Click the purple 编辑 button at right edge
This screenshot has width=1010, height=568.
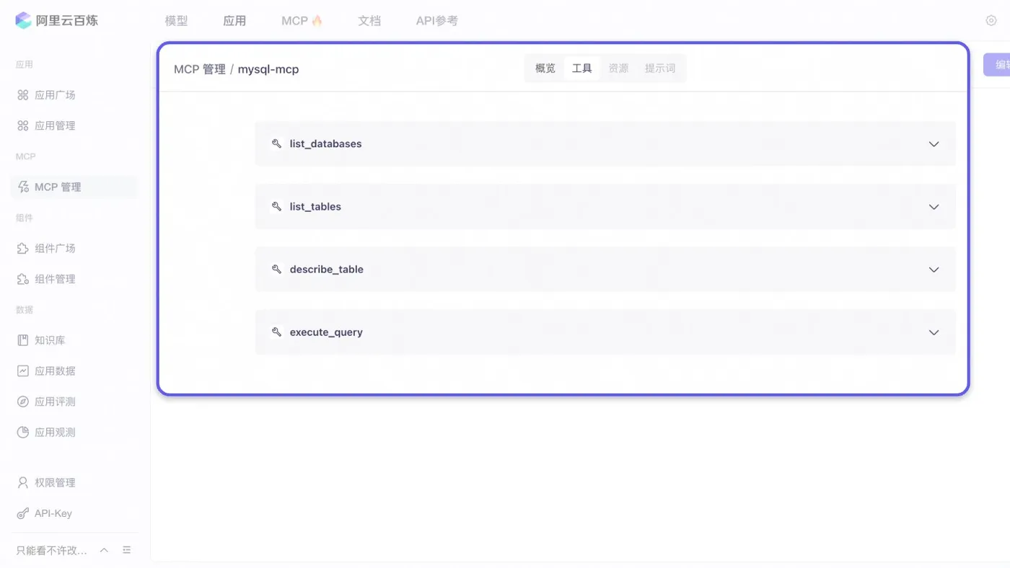click(997, 65)
